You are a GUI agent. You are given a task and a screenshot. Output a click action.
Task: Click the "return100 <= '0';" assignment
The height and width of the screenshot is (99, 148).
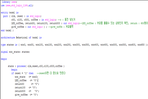pyautogui.click(x=26, y=88)
